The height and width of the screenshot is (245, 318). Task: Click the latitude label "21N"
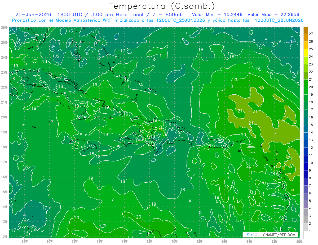click(4, 102)
